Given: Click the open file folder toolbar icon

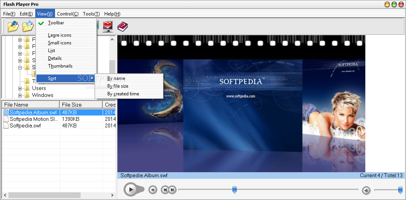Looking at the screenshot, I should click(x=13, y=26).
